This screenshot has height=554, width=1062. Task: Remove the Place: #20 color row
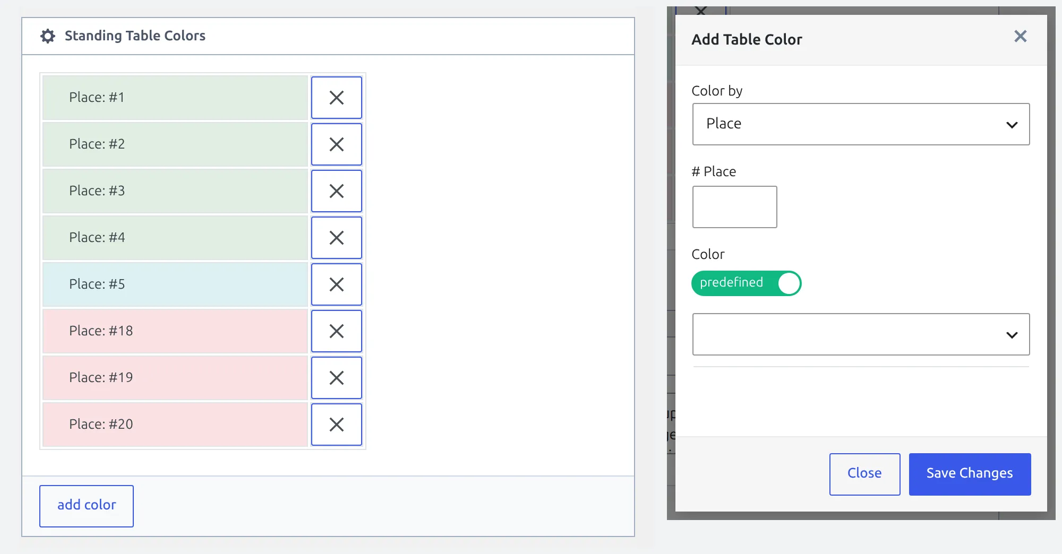pos(337,425)
